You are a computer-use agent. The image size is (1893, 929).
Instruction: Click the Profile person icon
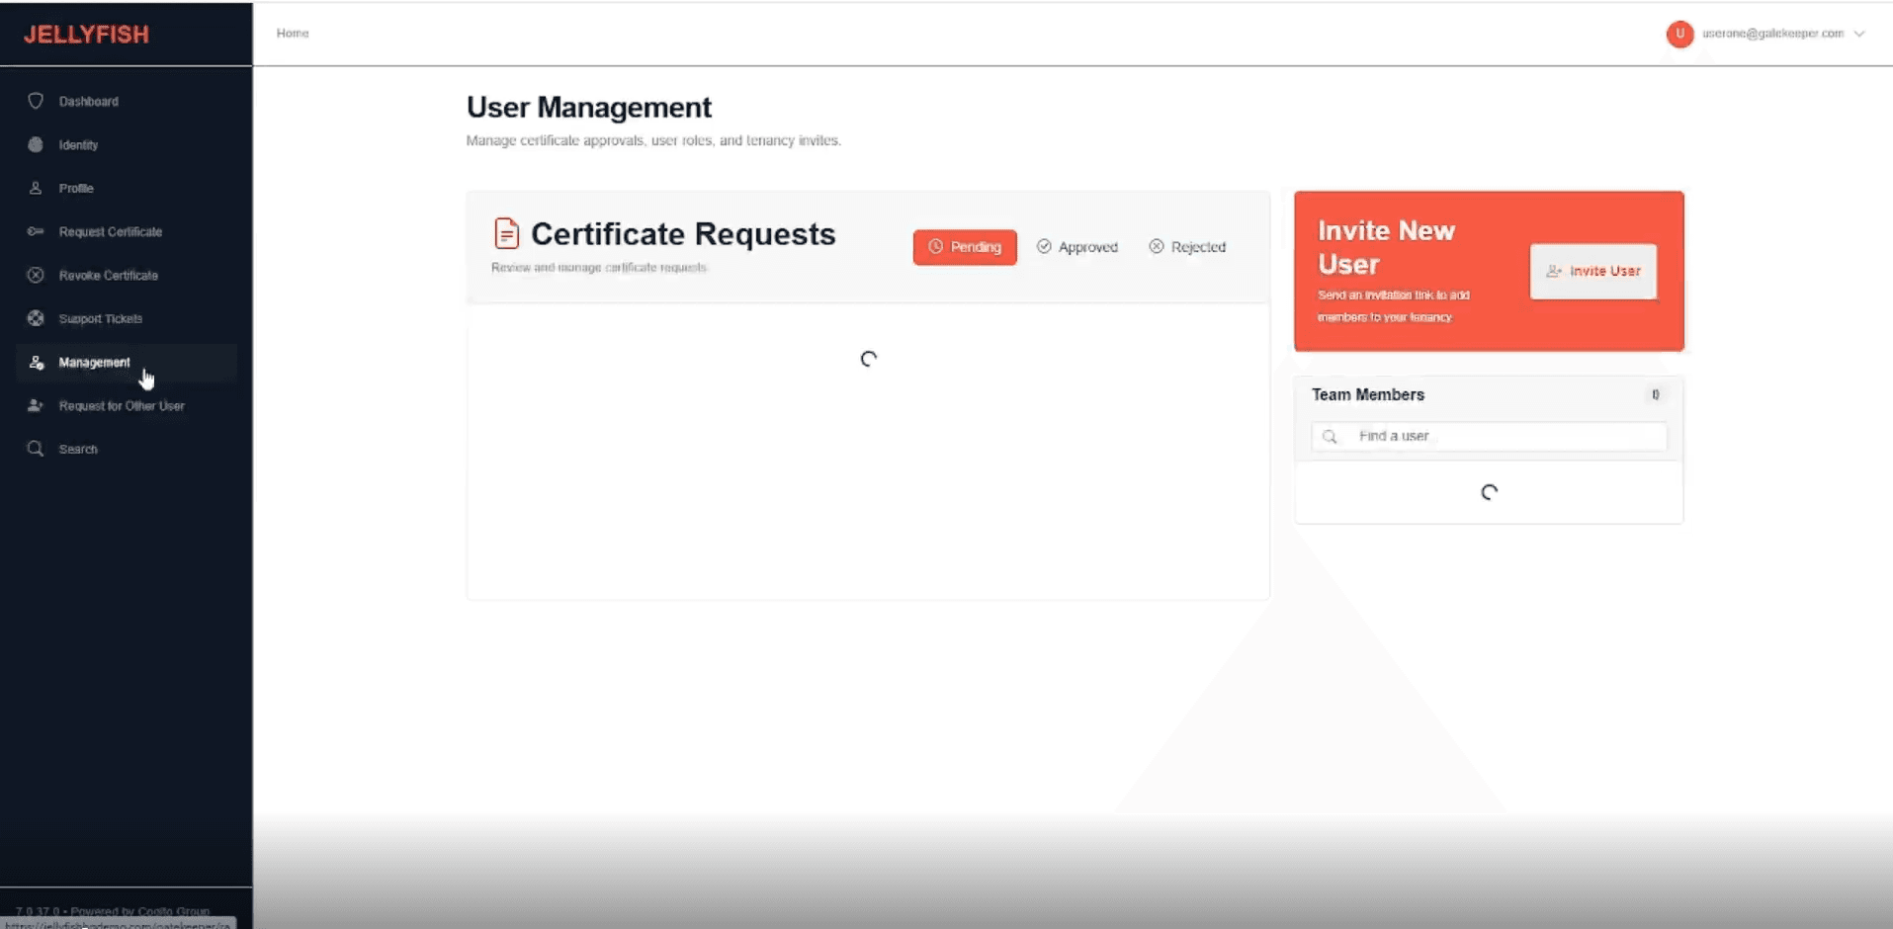36,188
